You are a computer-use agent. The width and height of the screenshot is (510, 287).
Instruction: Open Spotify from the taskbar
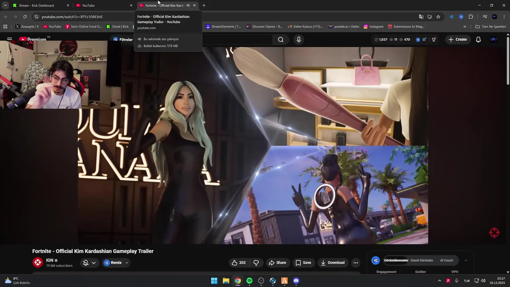tap(249, 281)
